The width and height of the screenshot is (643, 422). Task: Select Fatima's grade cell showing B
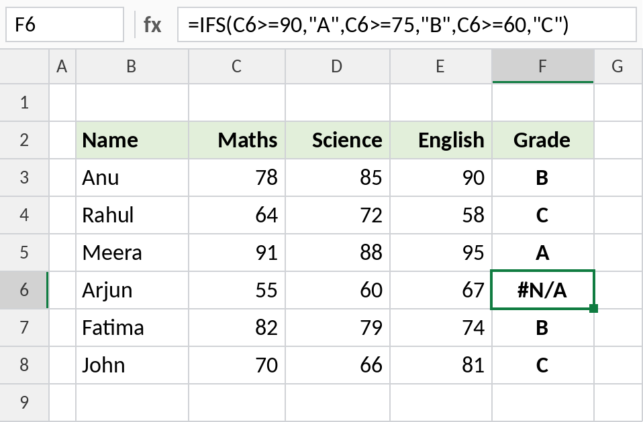[x=543, y=328]
